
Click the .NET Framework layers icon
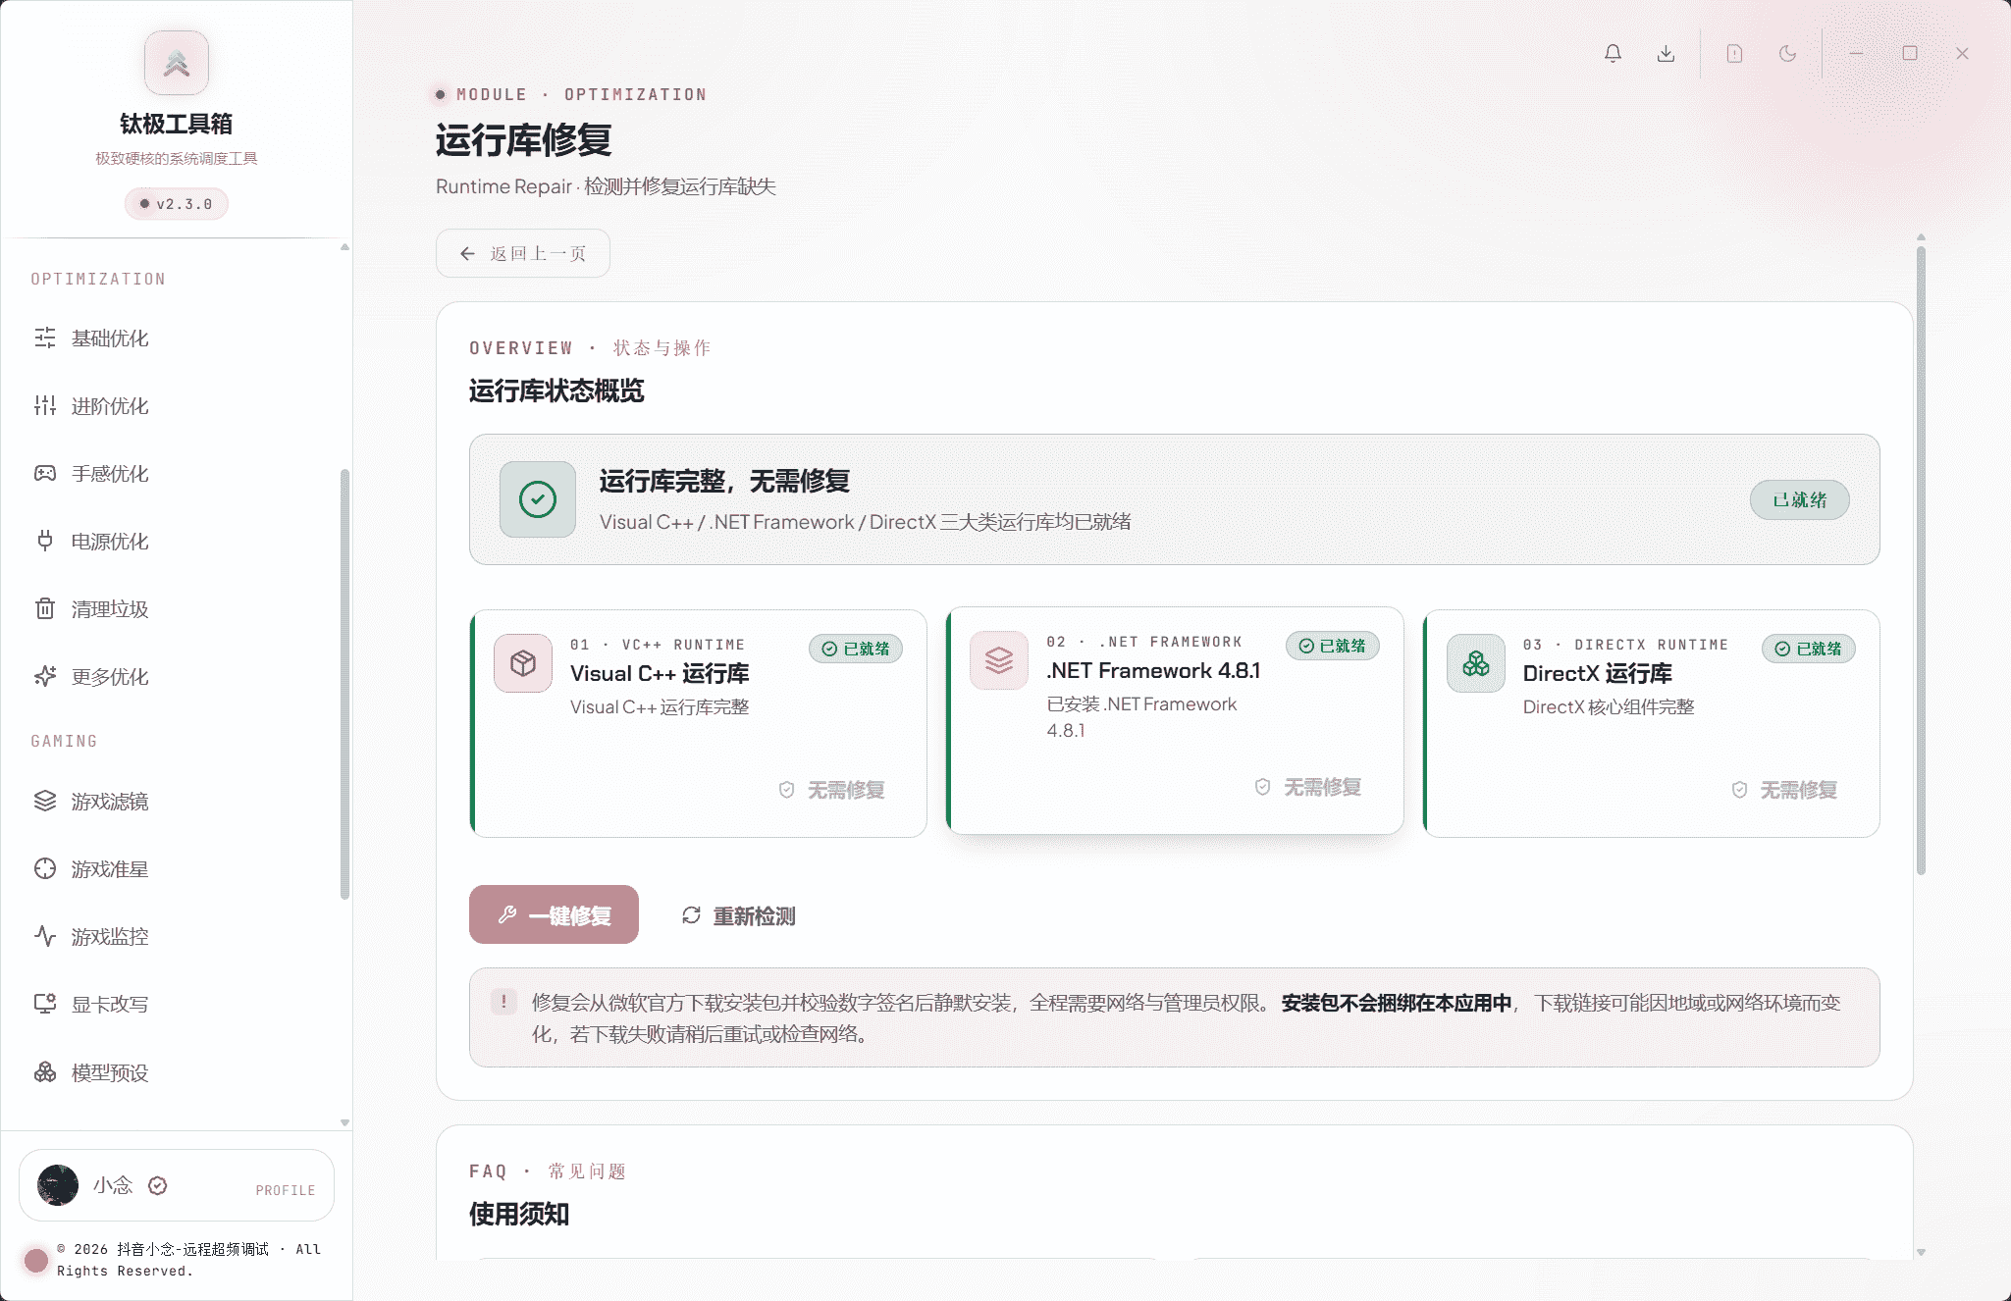[999, 660]
